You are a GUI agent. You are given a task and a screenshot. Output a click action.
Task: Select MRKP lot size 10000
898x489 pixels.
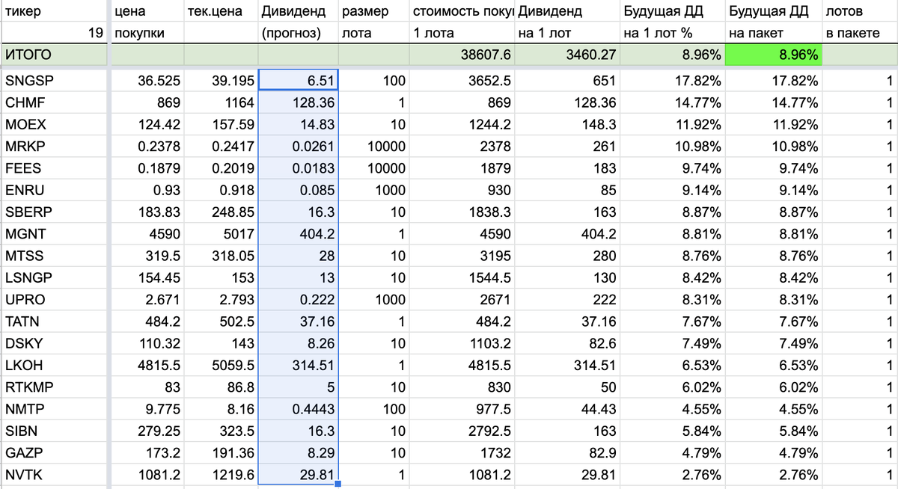click(374, 146)
